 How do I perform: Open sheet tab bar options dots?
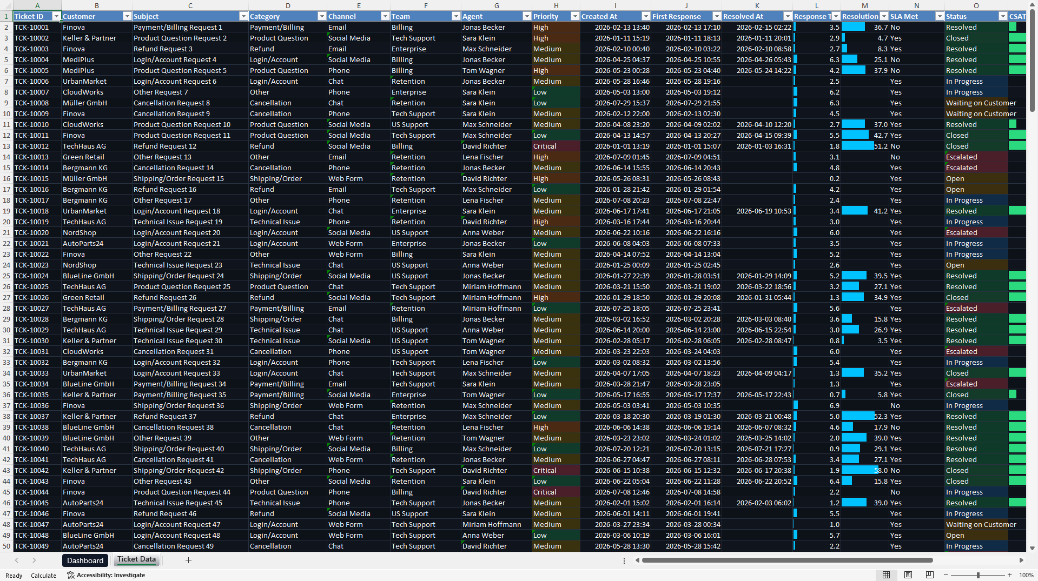(624, 561)
